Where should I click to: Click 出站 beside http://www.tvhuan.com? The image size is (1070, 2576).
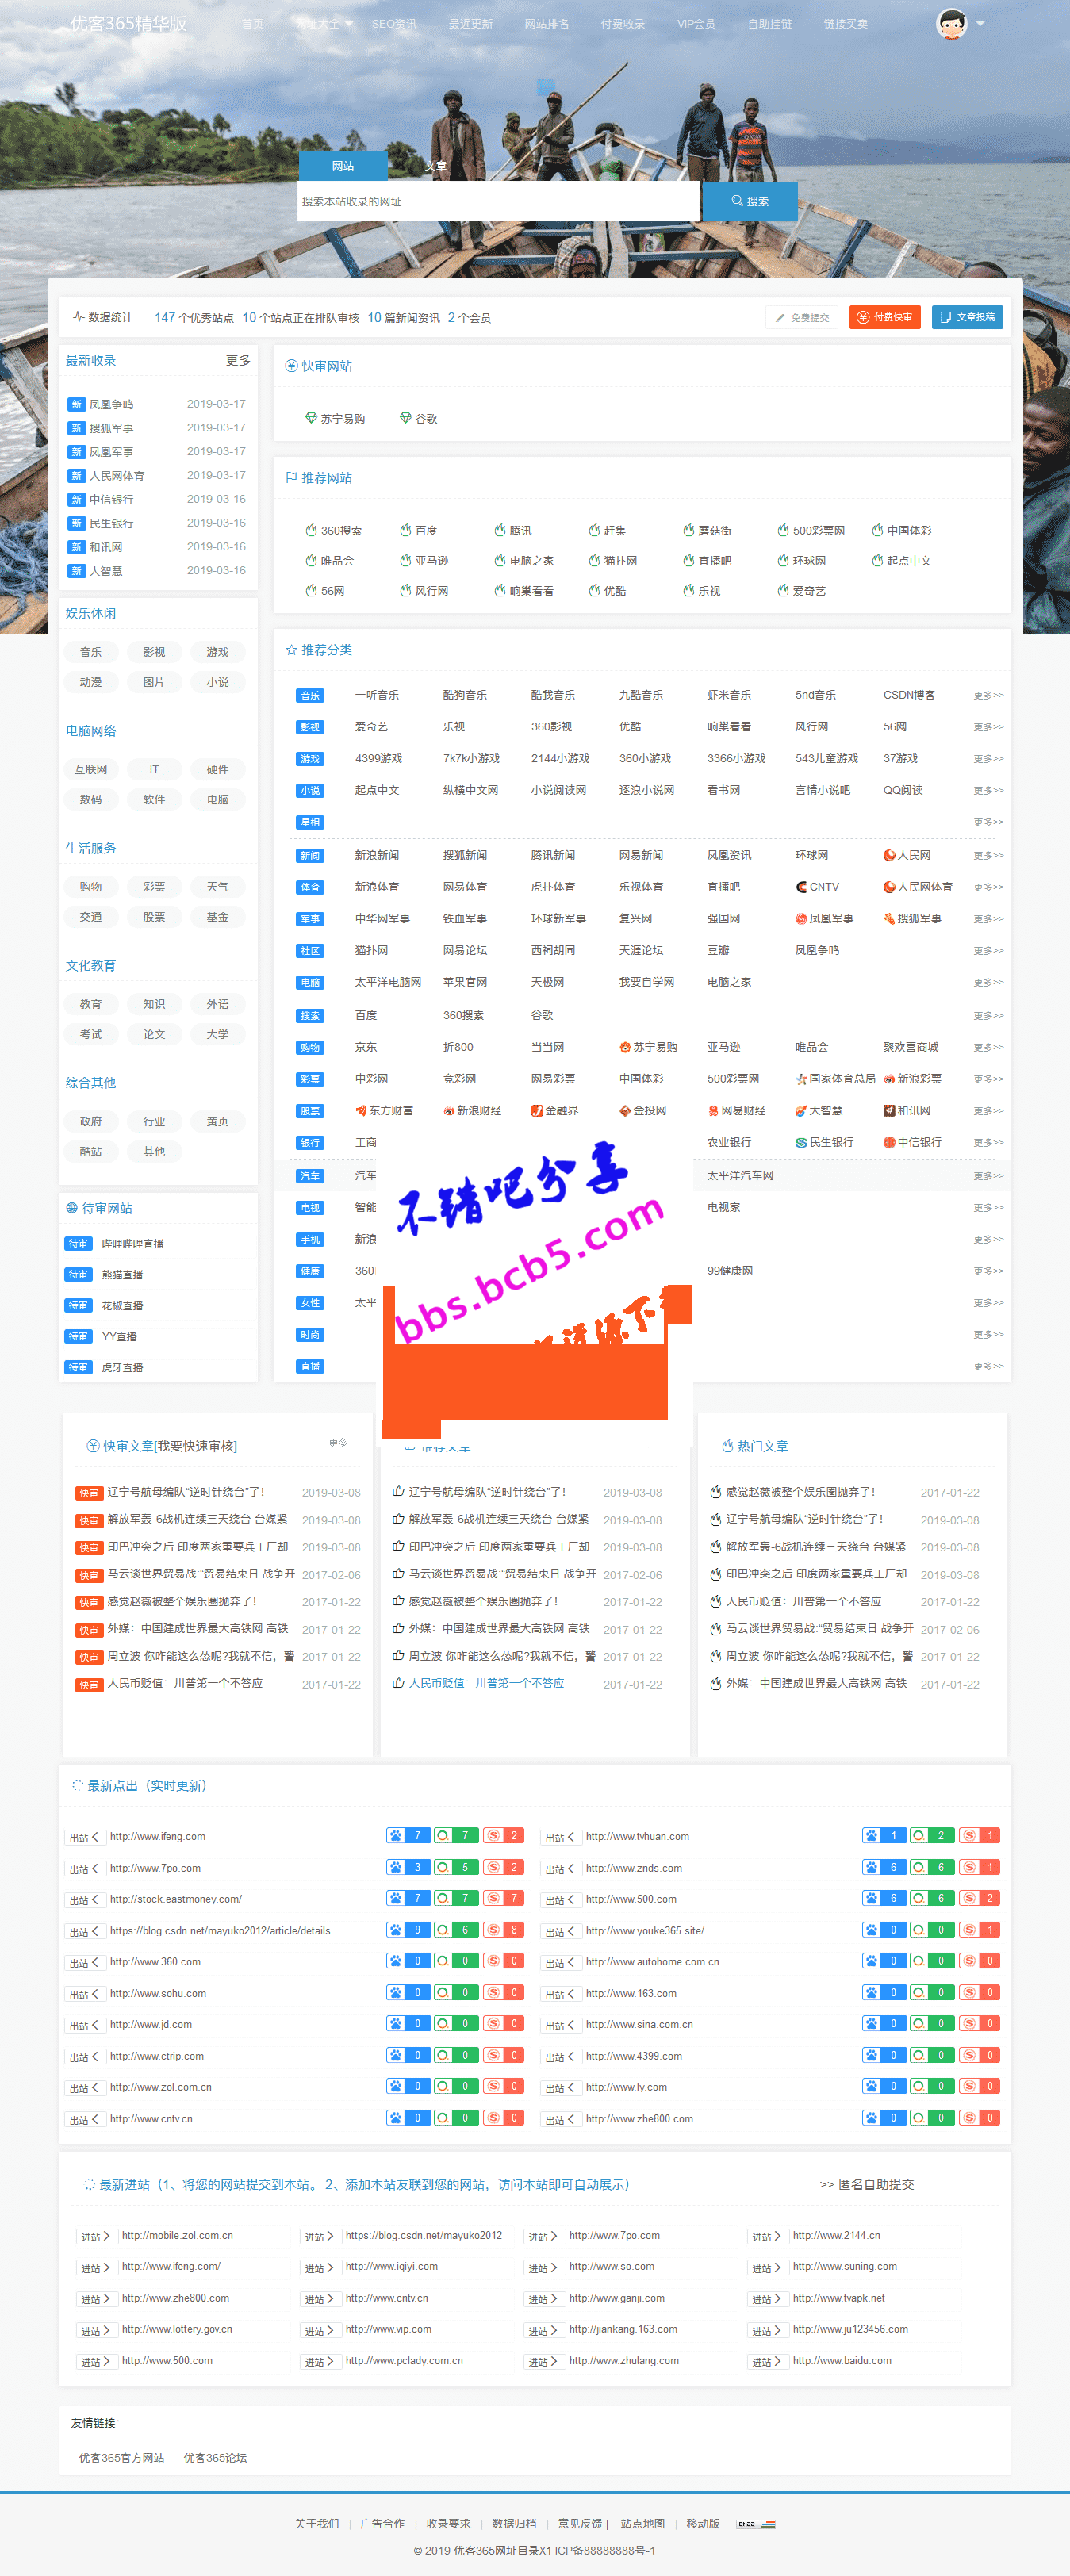560,1837
